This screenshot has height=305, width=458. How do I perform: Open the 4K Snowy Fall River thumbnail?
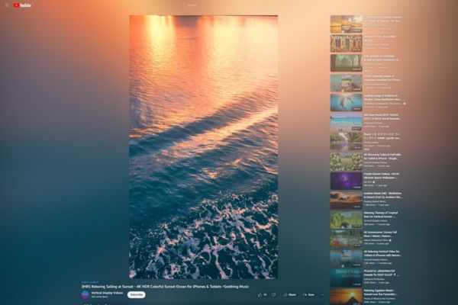[346, 239]
